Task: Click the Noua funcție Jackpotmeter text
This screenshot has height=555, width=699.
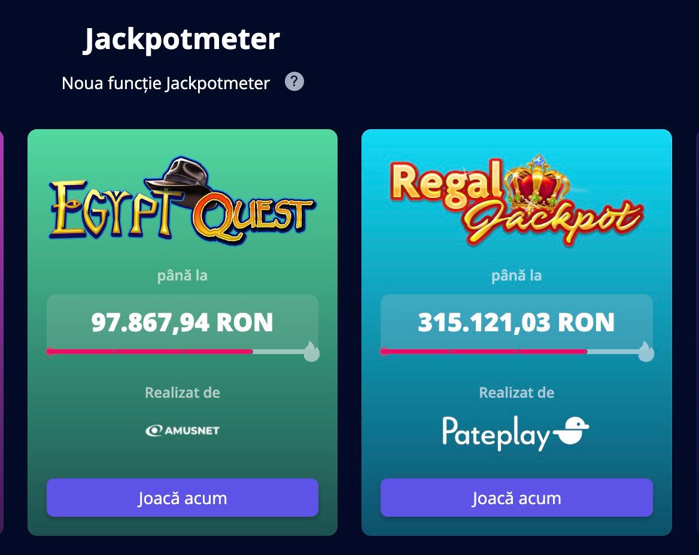Action: coord(166,83)
